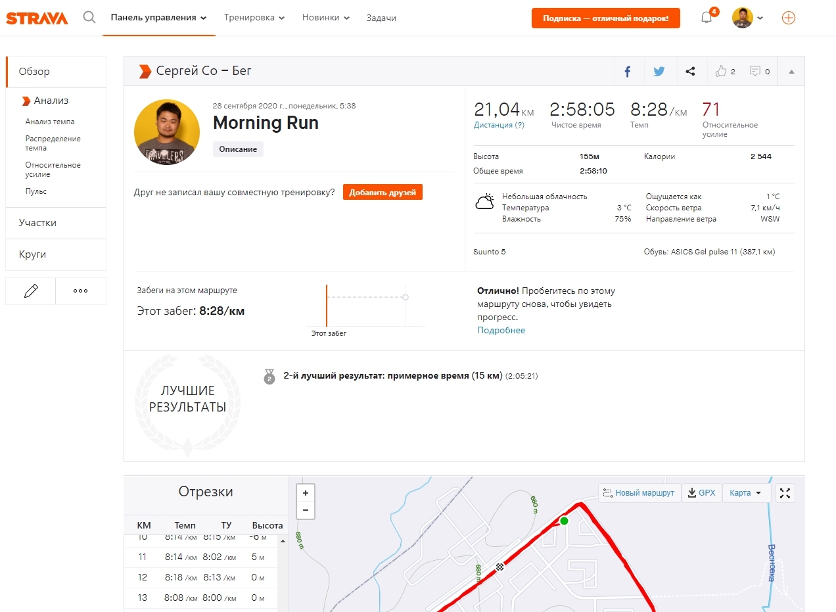The height and width of the screenshot is (612, 836).
Task: Expand the Панель управления dropdown
Action: point(158,18)
